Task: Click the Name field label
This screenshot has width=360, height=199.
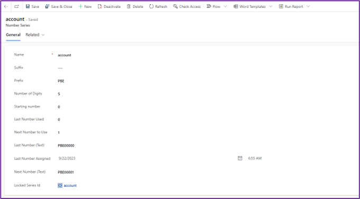Action: click(x=19, y=55)
